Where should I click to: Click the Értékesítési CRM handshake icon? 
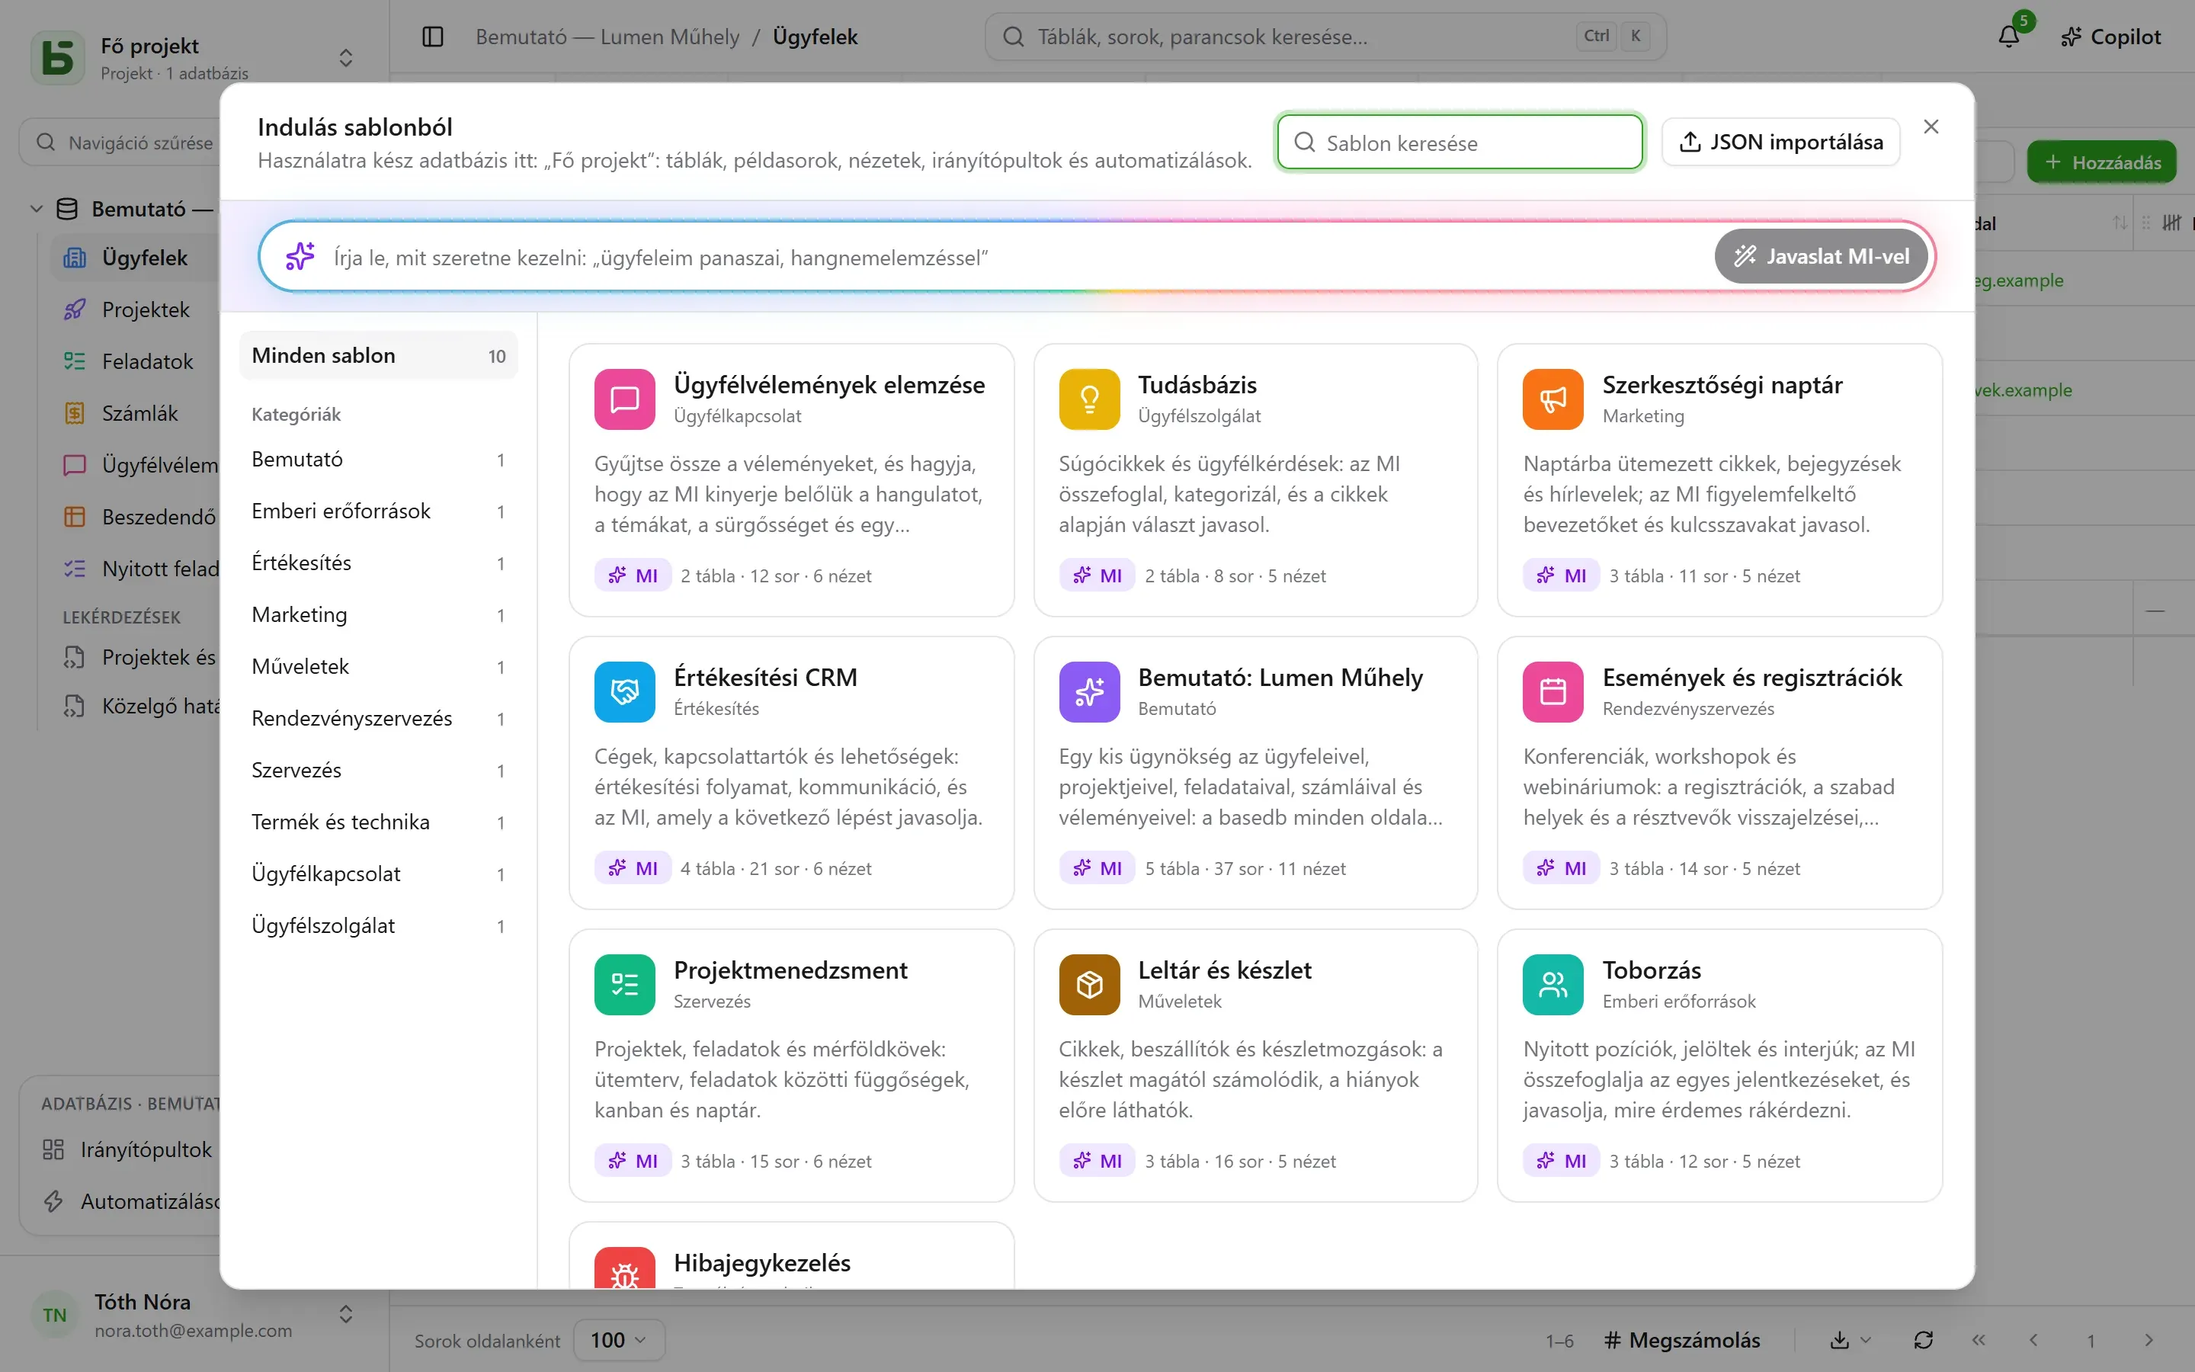click(x=624, y=691)
